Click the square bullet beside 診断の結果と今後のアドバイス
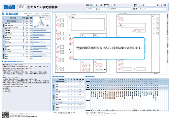This screenshot has width=170, height=119. 3,61
